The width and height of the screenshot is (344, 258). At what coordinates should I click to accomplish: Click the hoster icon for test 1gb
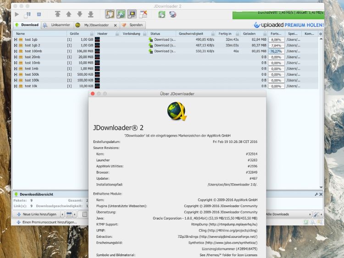(x=97, y=39)
